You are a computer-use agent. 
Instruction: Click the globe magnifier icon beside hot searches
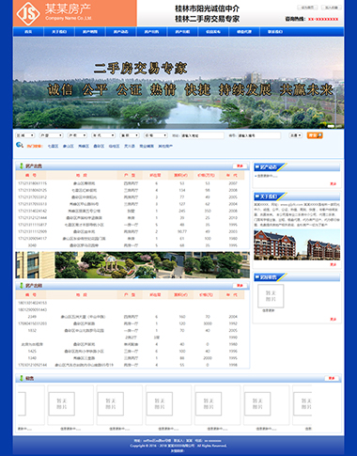pyautogui.click(x=20, y=145)
